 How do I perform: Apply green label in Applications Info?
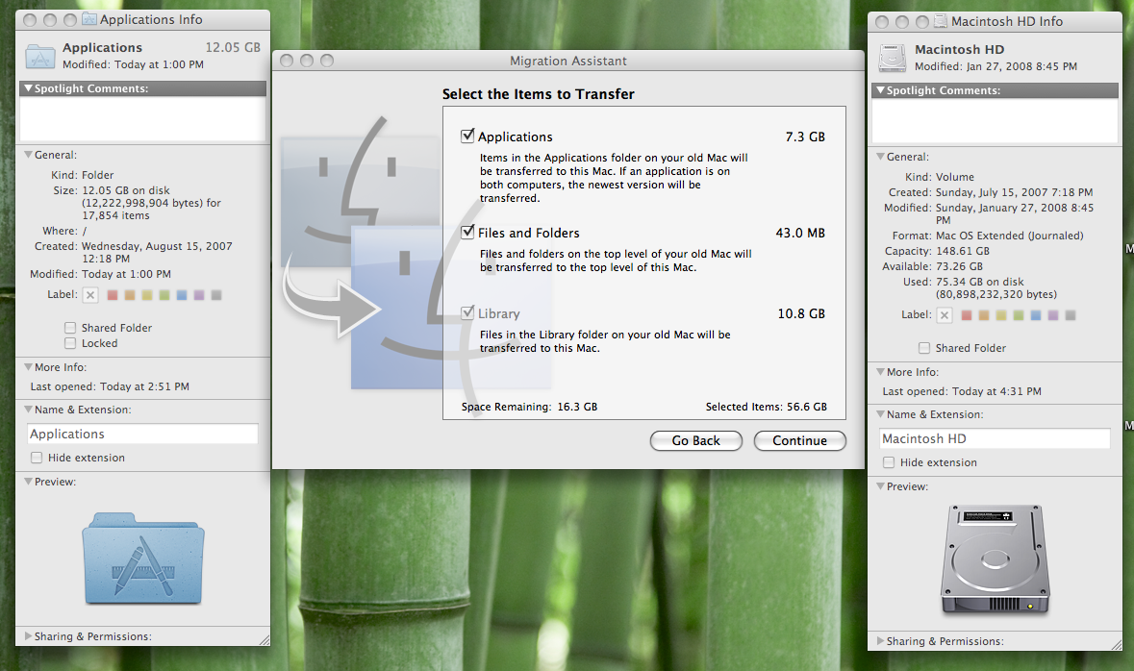(x=164, y=295)
